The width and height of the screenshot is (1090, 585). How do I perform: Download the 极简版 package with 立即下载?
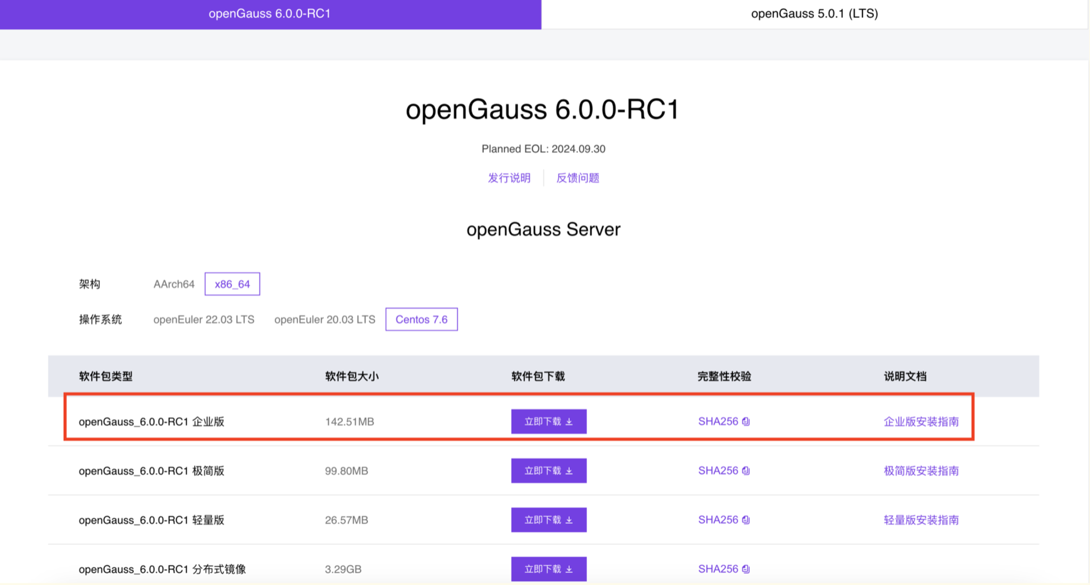[549, 471]
